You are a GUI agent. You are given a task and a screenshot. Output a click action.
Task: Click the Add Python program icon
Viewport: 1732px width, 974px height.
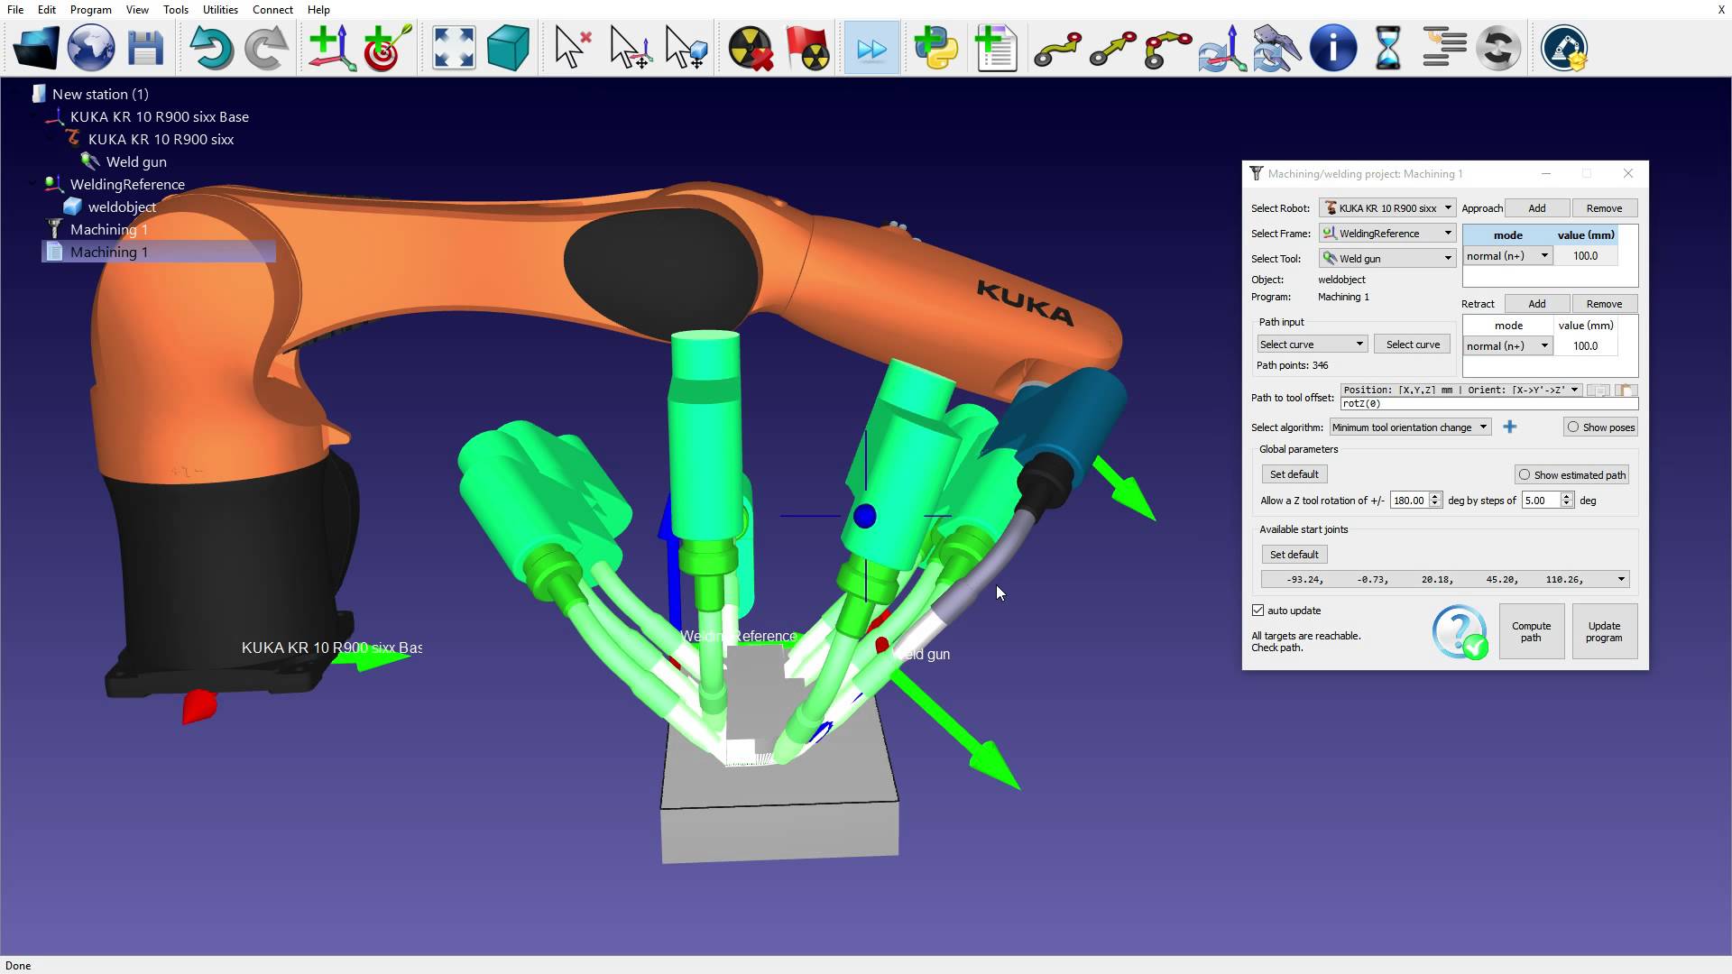click(x=935, y=48)
